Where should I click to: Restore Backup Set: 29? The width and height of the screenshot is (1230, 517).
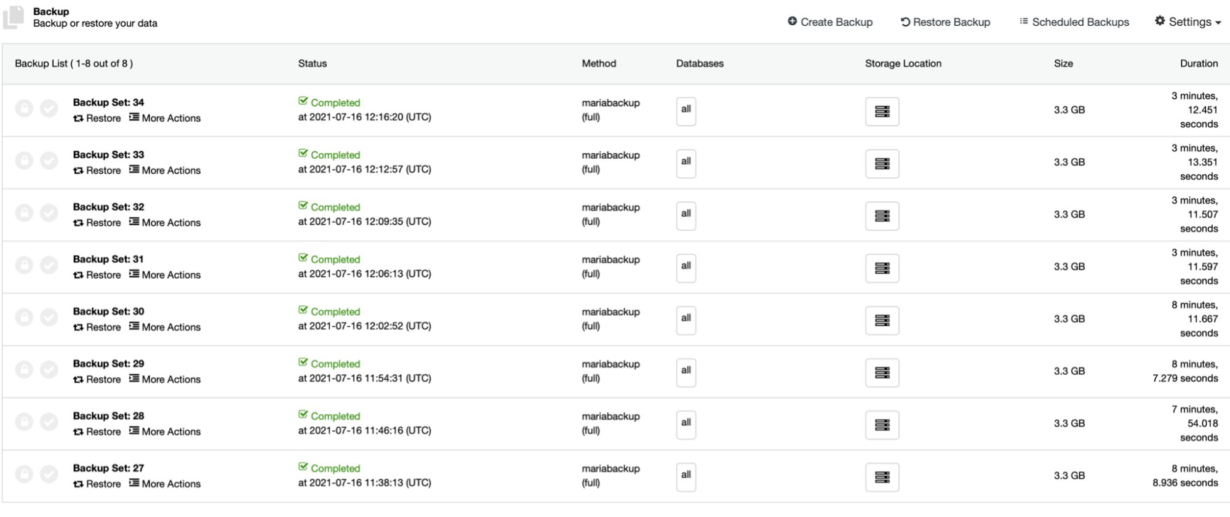pos(97,380)
